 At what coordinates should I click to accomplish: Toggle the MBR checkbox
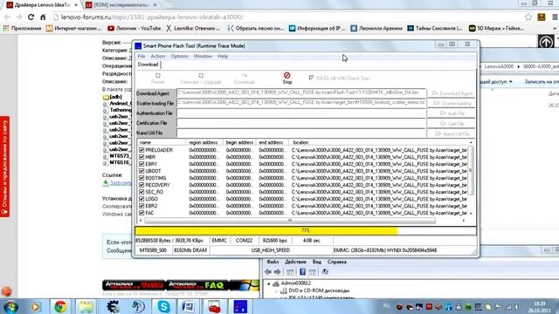pos(141,157)
